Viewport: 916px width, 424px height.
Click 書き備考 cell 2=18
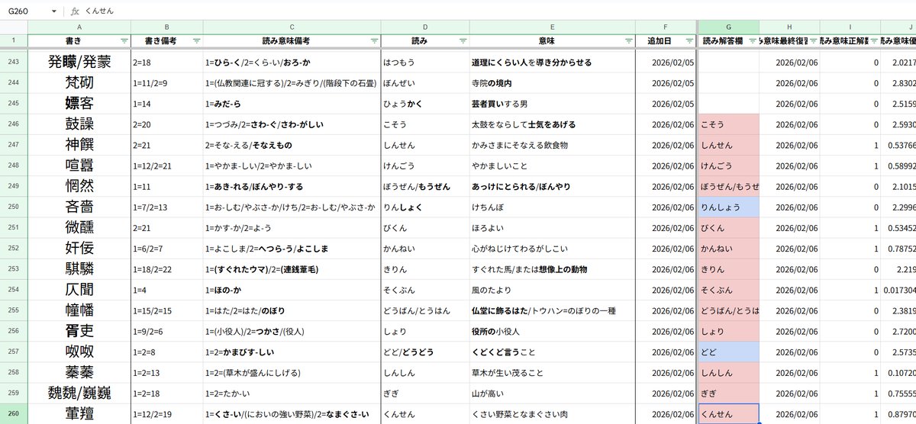click(166, 63)
